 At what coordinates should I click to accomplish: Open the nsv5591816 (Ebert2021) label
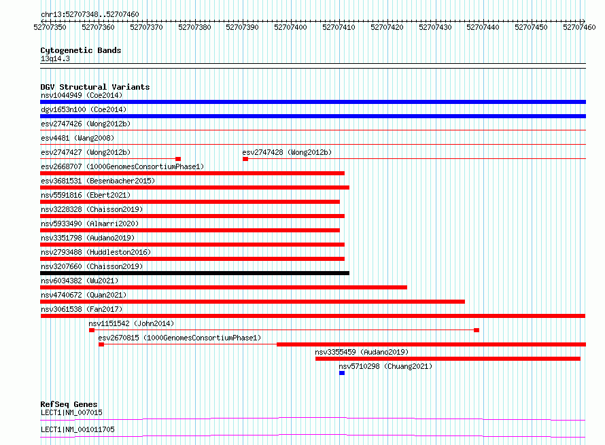(x=86, y=195)
